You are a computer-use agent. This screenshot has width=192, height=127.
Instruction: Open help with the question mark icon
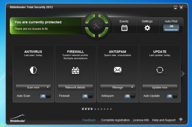pyautogui.click(x=181, y=120)
